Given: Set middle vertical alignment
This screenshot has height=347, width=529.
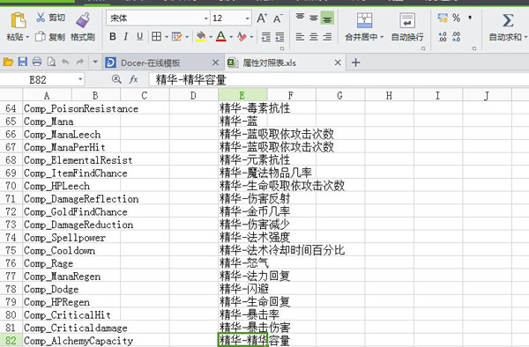Looking at the screenshot, I should [x=314, y=18].
